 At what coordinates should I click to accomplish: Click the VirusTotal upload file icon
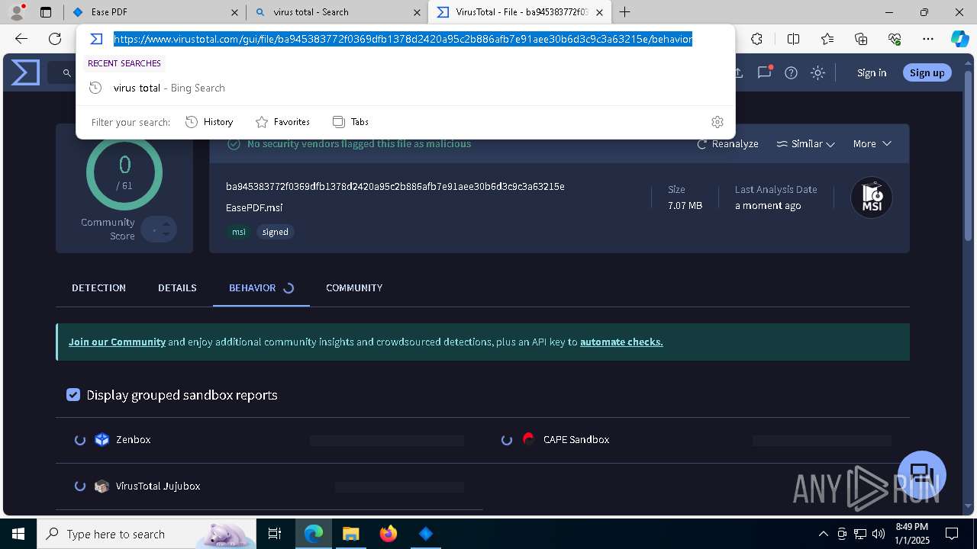click(x=738, y=72)
